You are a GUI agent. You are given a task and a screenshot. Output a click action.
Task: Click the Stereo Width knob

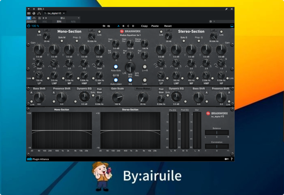tap(145, 44)
